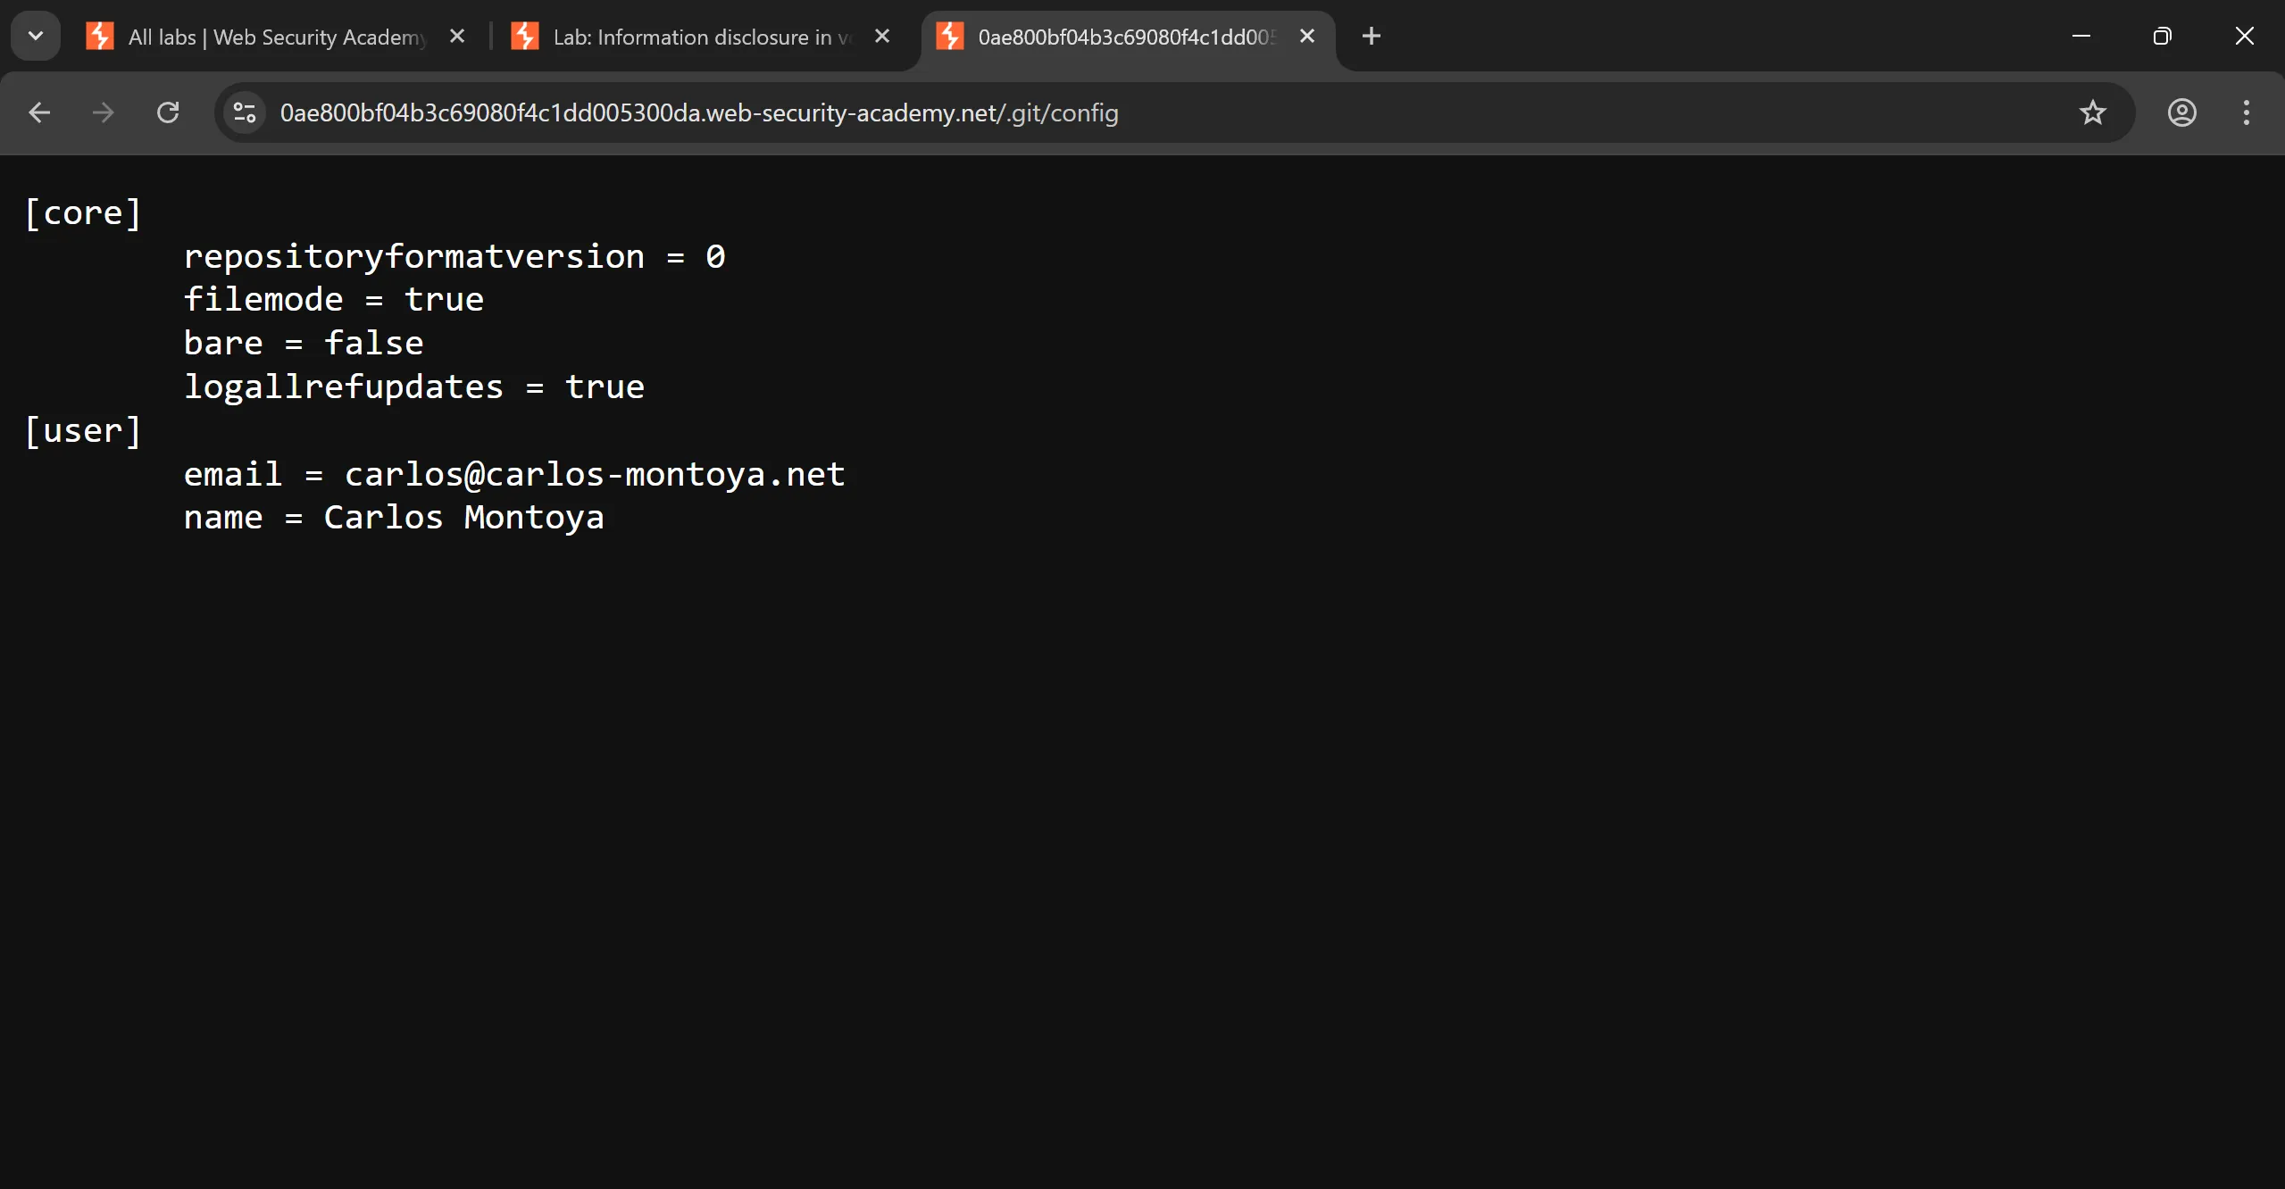Click the [core] section header text
Viewport: 2285px width, 1189px height.
pyautogui.click(x=83, y=213)
